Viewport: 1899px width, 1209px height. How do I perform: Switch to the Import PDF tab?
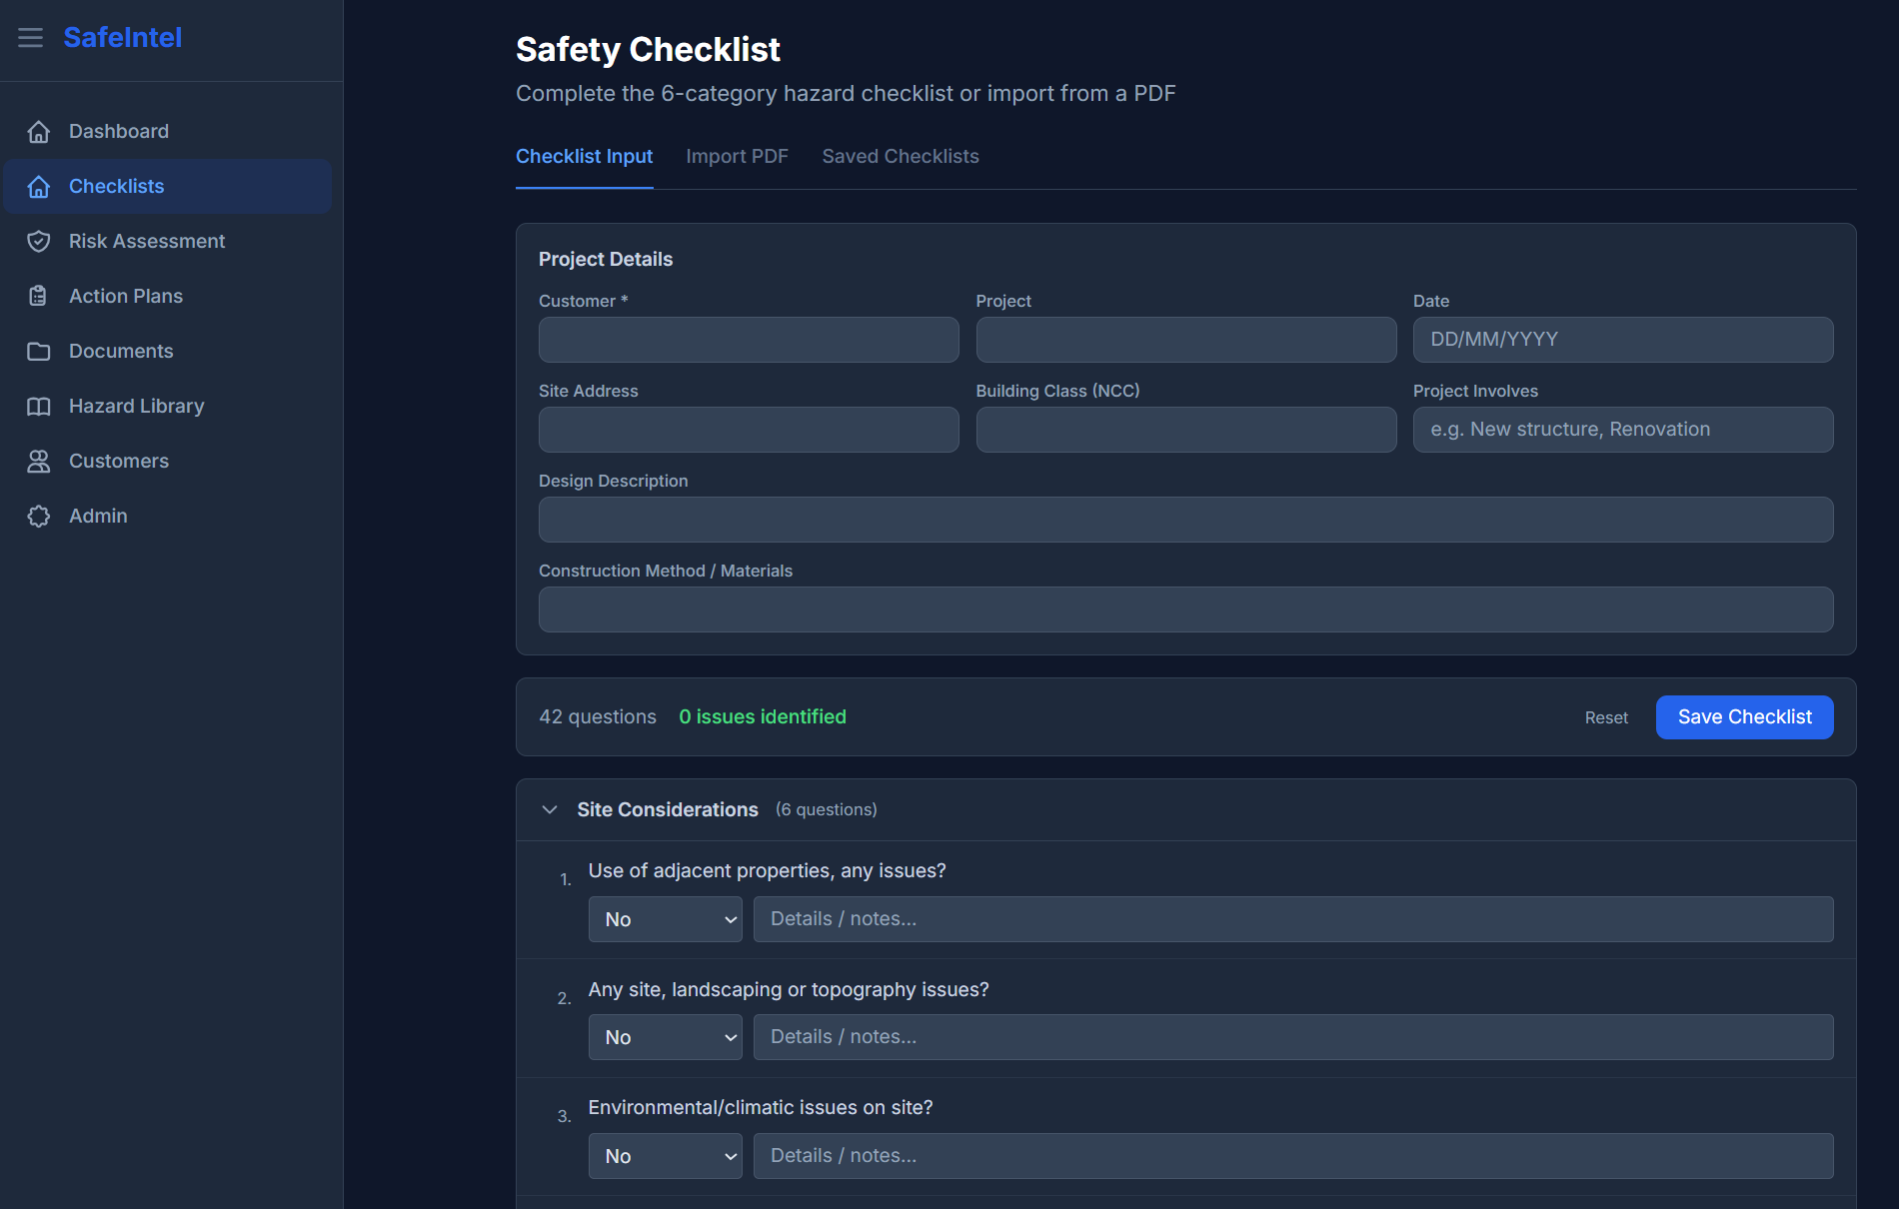click(737, 156)
